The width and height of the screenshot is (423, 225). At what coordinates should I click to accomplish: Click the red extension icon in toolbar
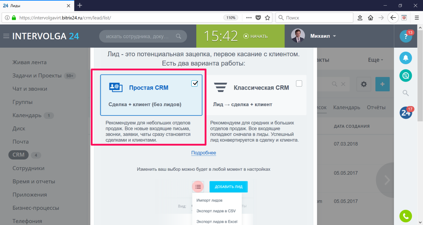404,18
